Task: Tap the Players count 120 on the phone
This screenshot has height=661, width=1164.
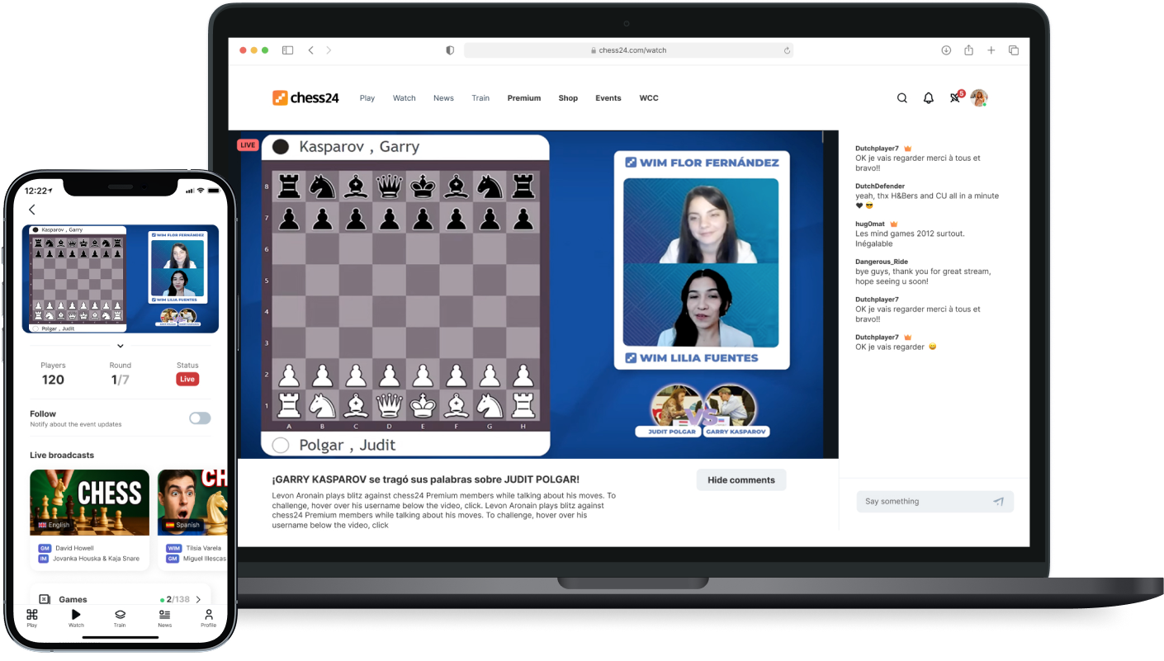Action: click(53, 380)
